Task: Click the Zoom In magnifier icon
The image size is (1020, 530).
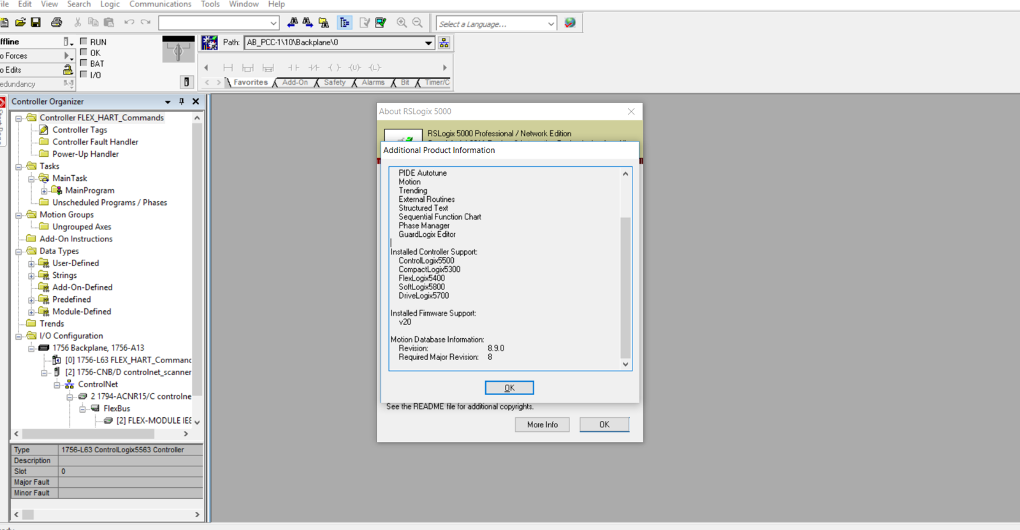Action: pyautogui.click(x=402, y=23)
